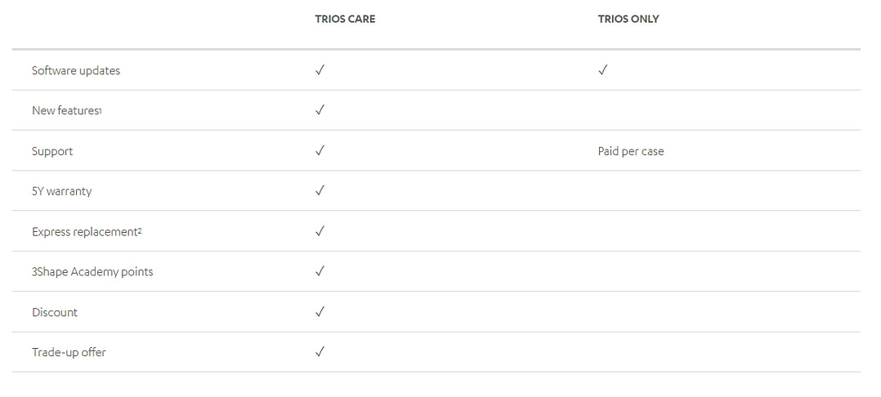Click the checkmark for Express replacement
The width and height of the screenshot is (881, 397).
point(320,231)
